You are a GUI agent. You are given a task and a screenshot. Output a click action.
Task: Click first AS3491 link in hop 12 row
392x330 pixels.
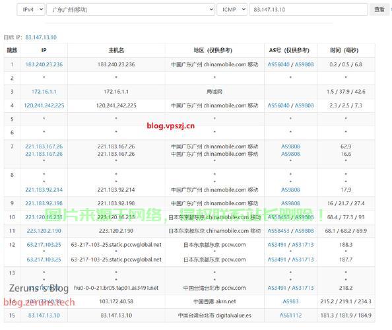point(277,244)
